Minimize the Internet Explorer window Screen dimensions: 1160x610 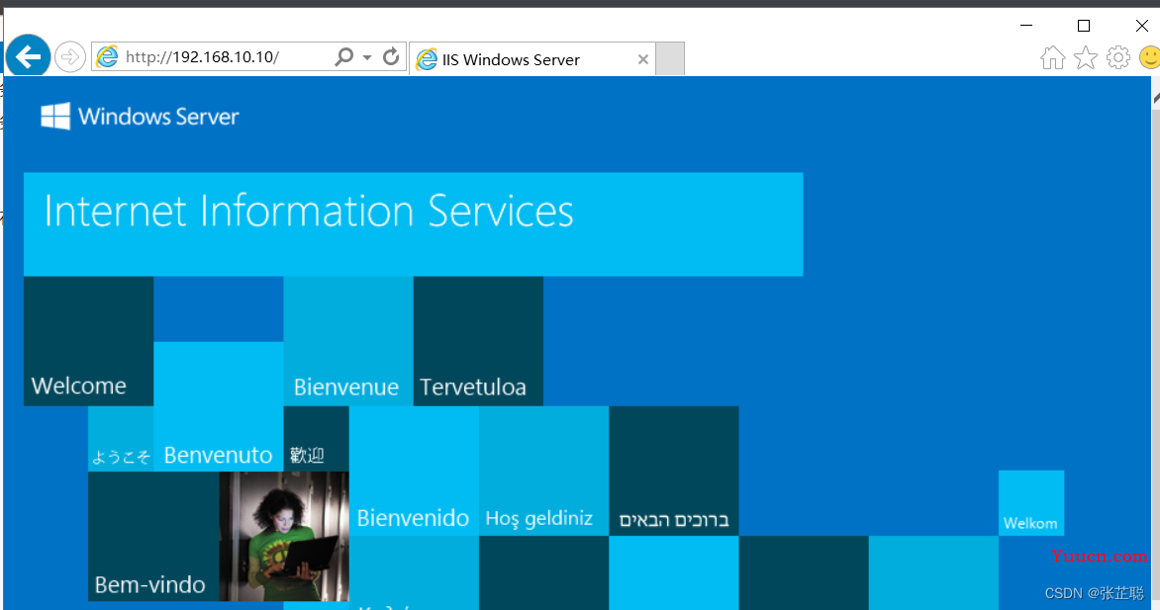tap(1026, 25)
